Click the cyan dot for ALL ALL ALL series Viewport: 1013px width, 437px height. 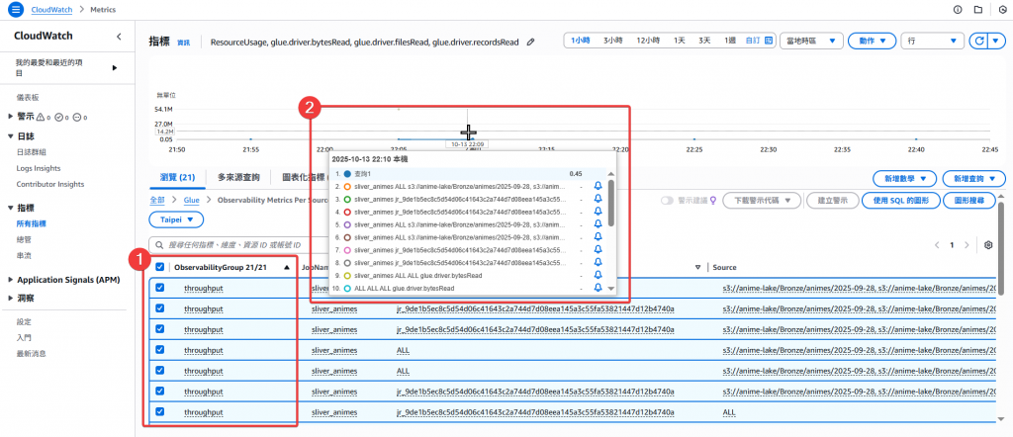click(x=347, y=288)
